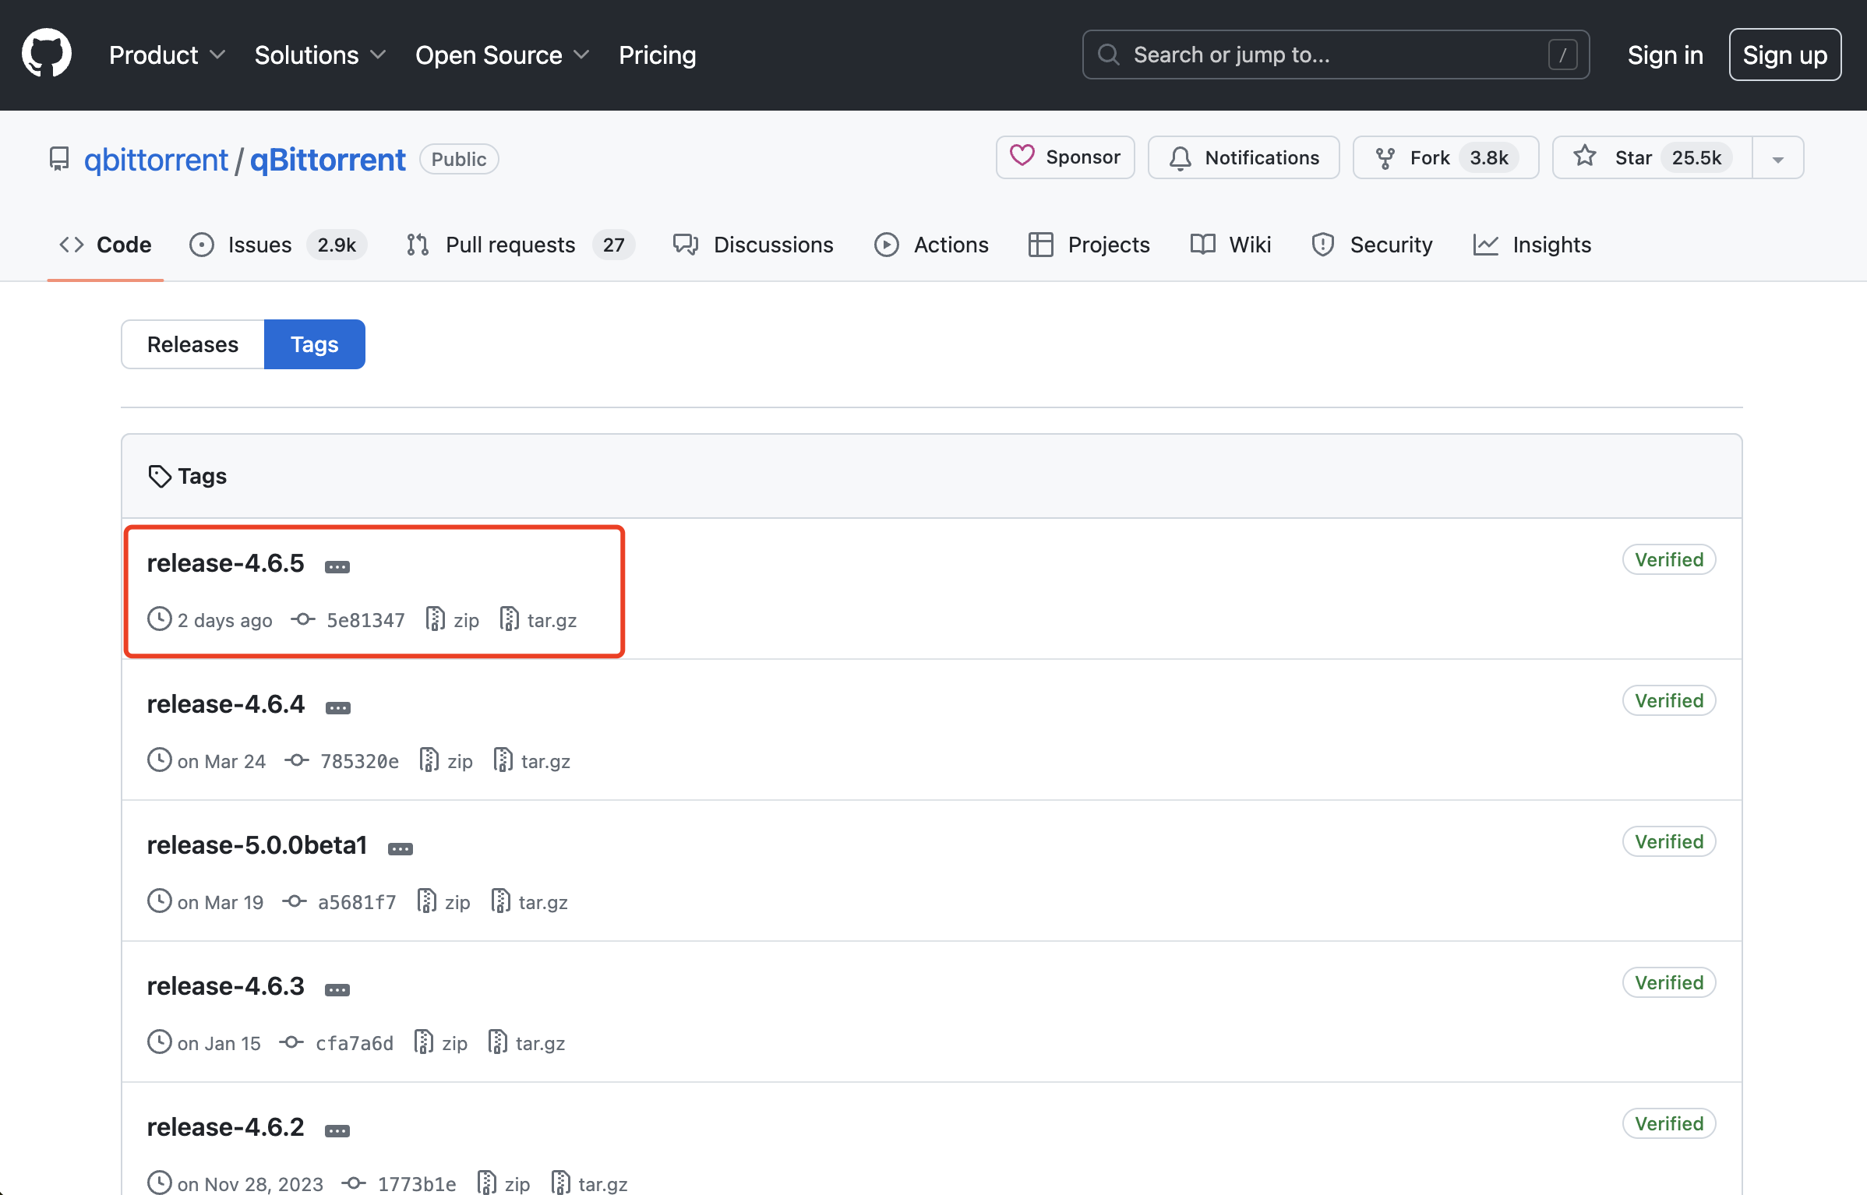Star the repository with the Star button
Screen dimensions: 1867x1195
pos(1652,157)
